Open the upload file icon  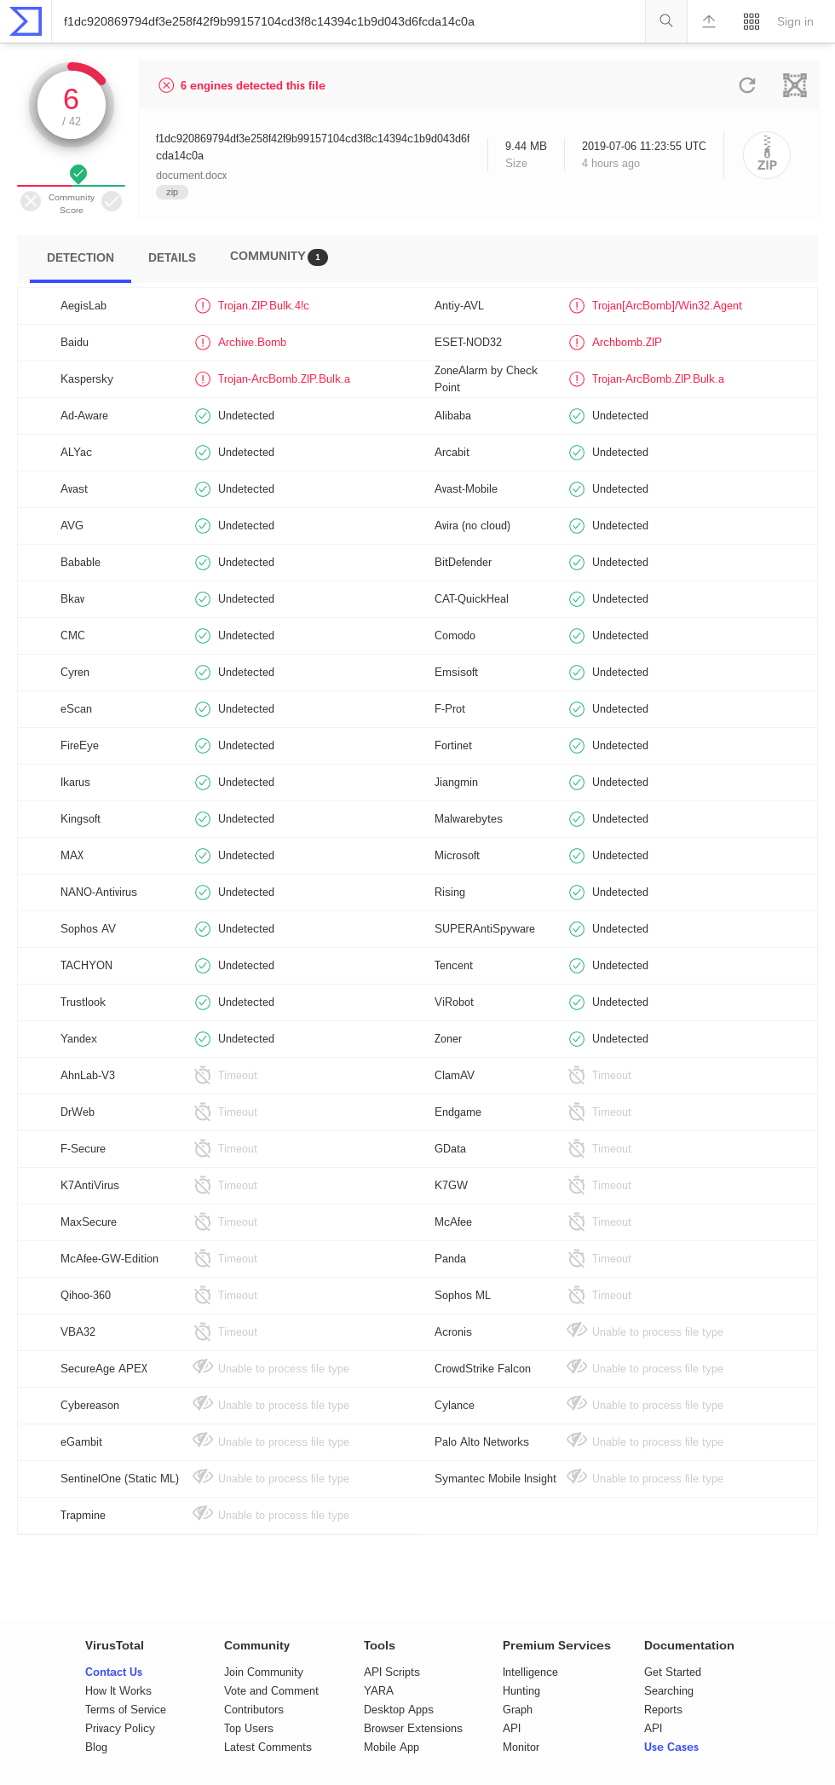pos(709,21)
